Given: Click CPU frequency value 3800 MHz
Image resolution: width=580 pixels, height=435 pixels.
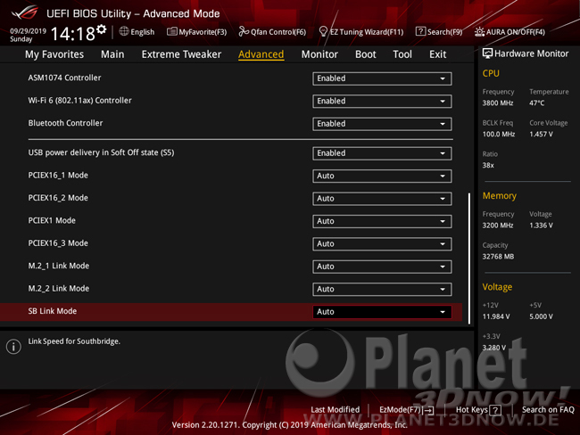Looking at the screenshot, I should 498,103.
